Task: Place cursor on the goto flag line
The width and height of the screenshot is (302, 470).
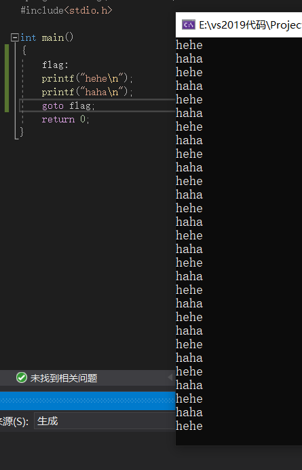Action: (x=68, y=106)
